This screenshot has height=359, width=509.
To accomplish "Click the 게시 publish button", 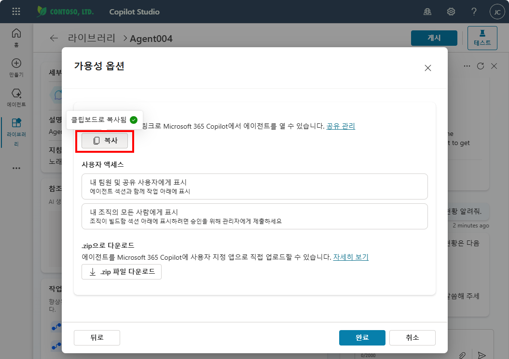I will pyautogui.click(x=434, y=38).
